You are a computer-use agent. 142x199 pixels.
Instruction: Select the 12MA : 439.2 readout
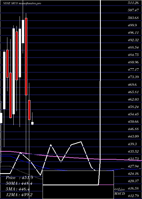pyautogui.click(x=19, y=195)
